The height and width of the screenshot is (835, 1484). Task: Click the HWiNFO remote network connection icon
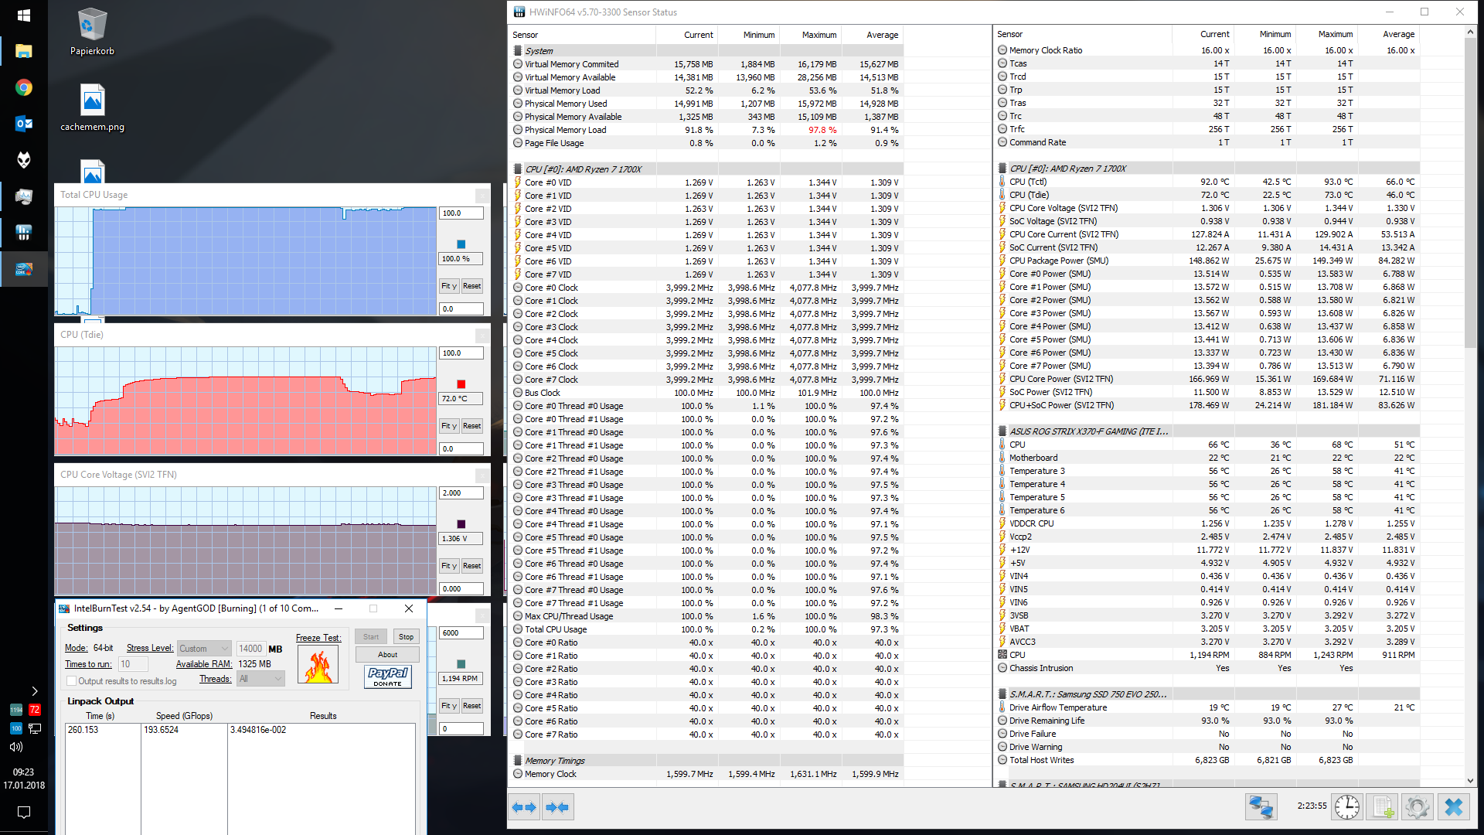[1261, 807]
